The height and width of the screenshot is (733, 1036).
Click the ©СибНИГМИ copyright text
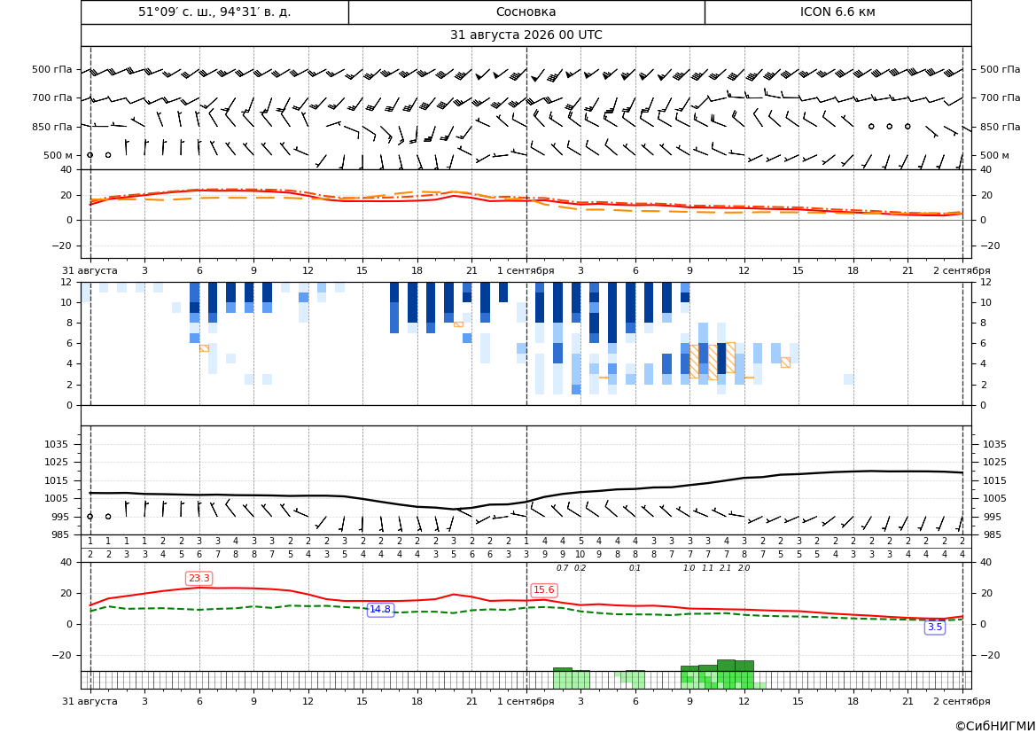click(995, 726)
